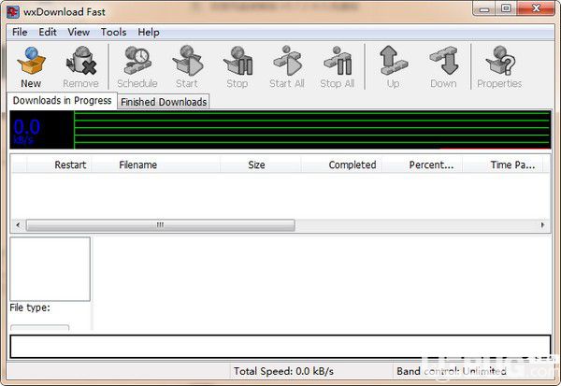Open the View menu
Image resolution: width=561 pixels, height=386 pixels.
point(79,32)
